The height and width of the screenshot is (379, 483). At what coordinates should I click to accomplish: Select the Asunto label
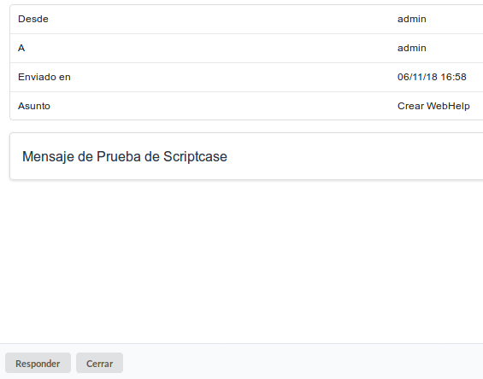(x=34, y=106)
